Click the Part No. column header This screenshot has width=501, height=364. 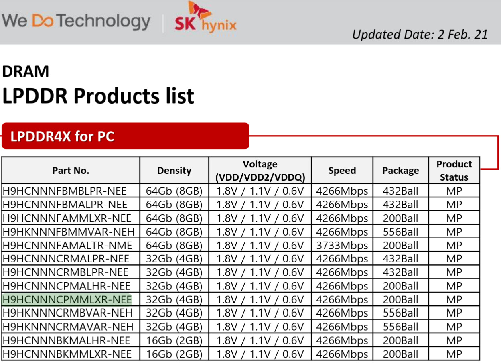71,171
